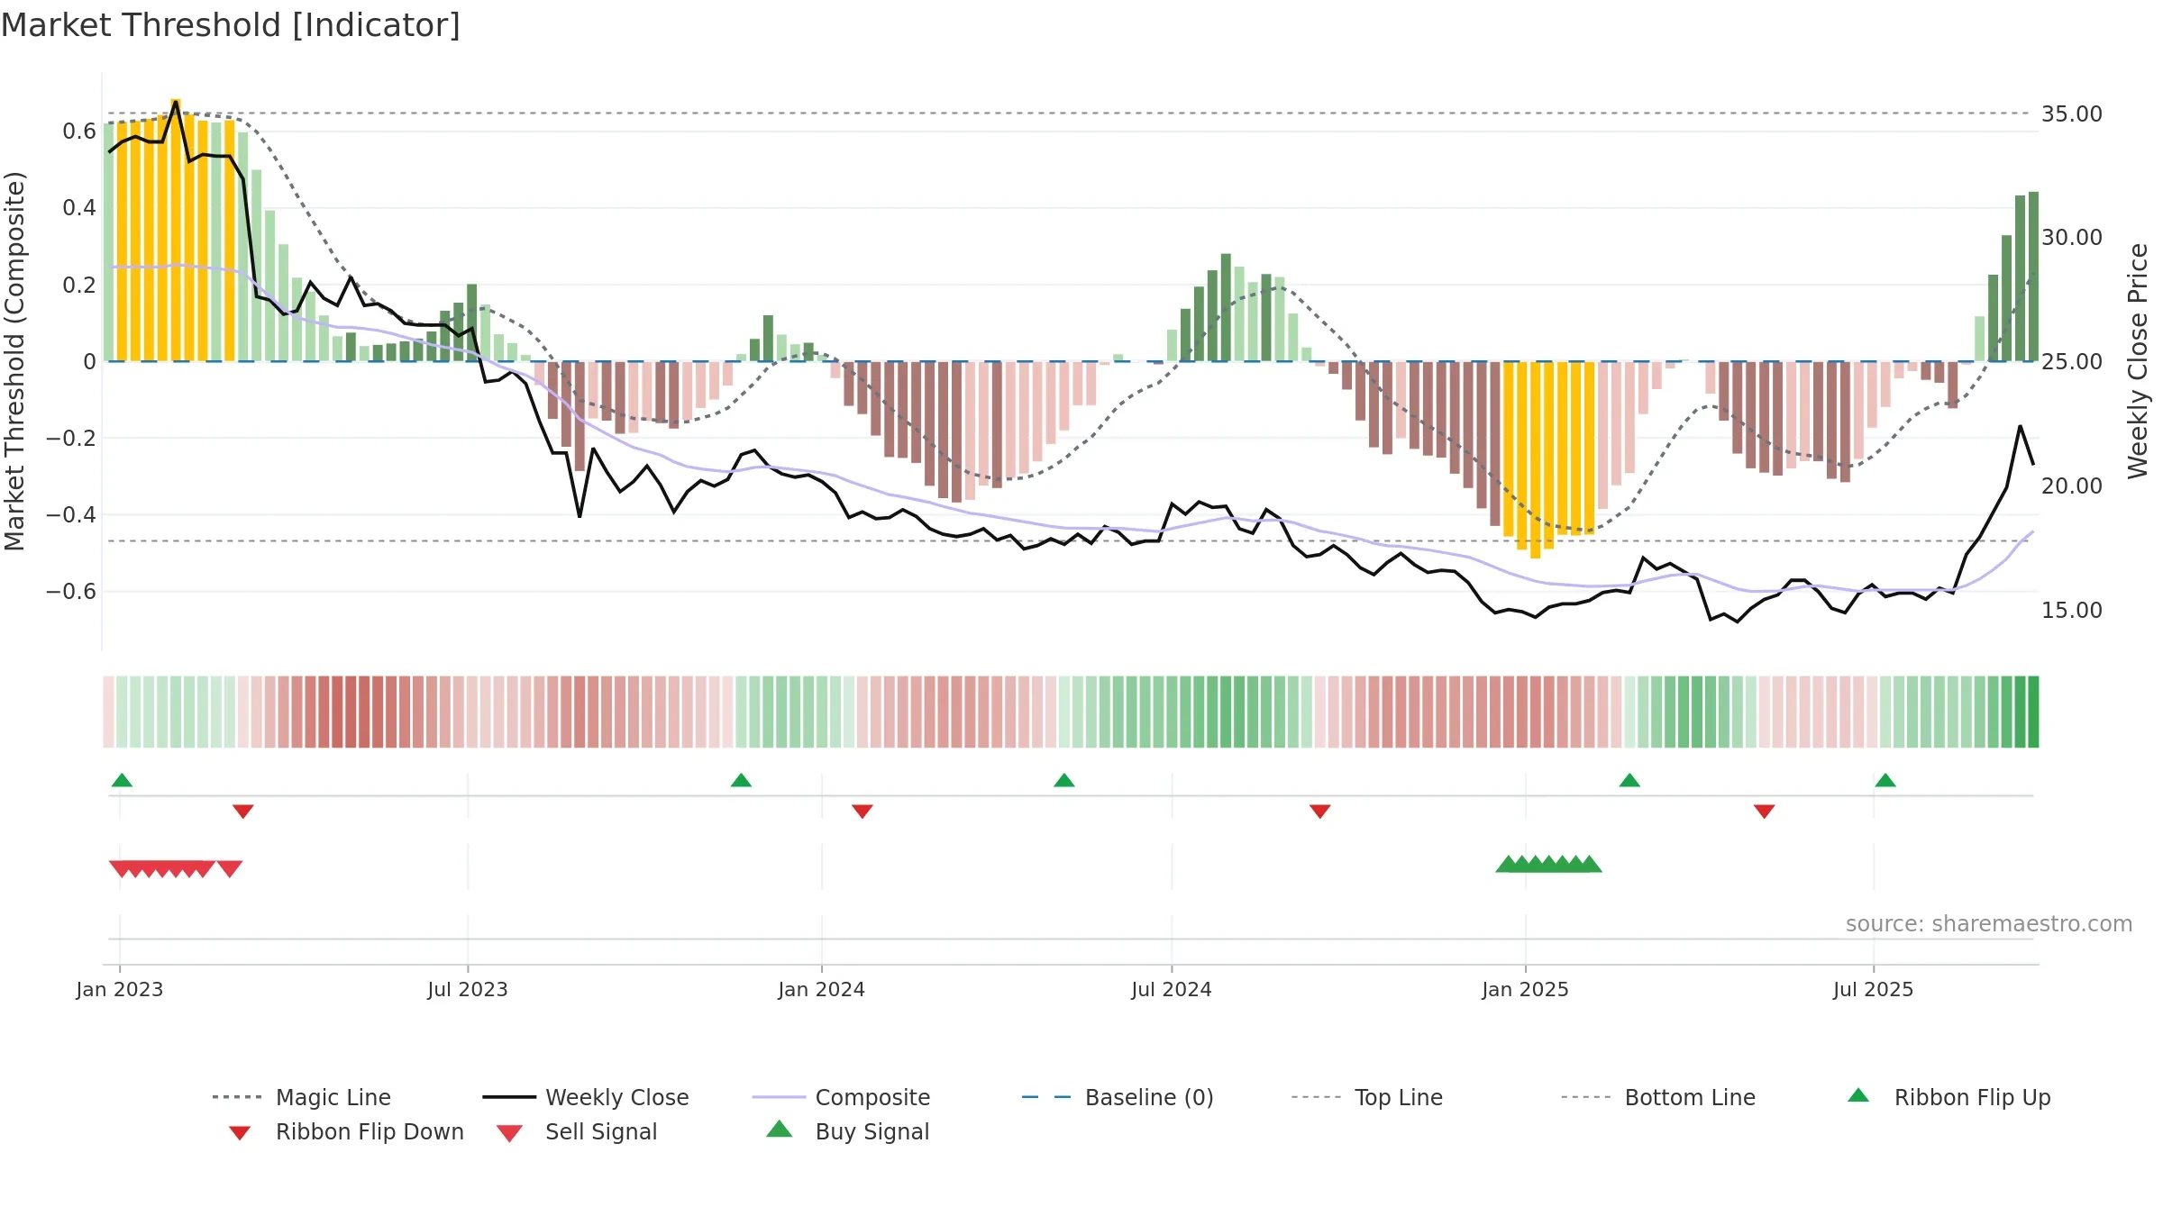Click the ribbon flip down marker near Mar 2023
Image resolution: width=2163 pixels, height=1216 pixels.
click(243, 812)
